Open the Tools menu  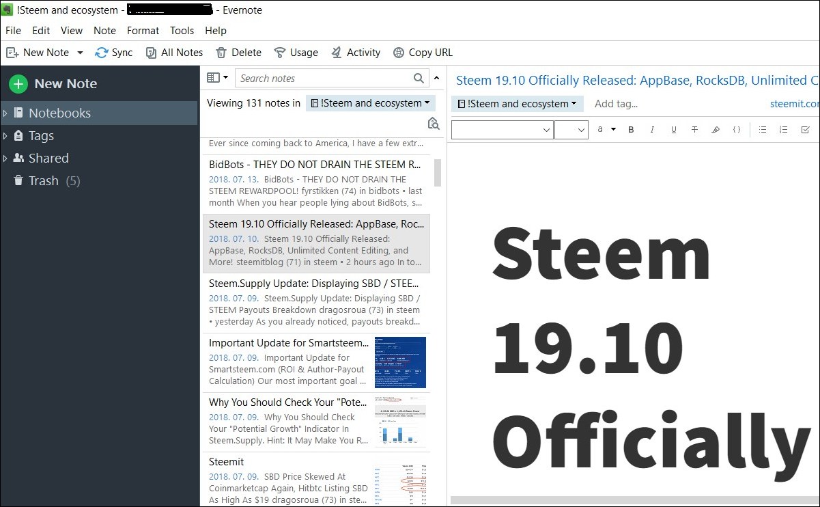pyautogui.click(x=182, y=31)
